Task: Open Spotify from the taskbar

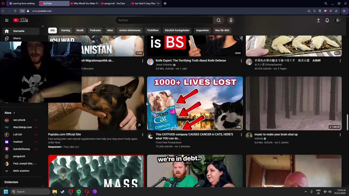Action: (79, 192)
